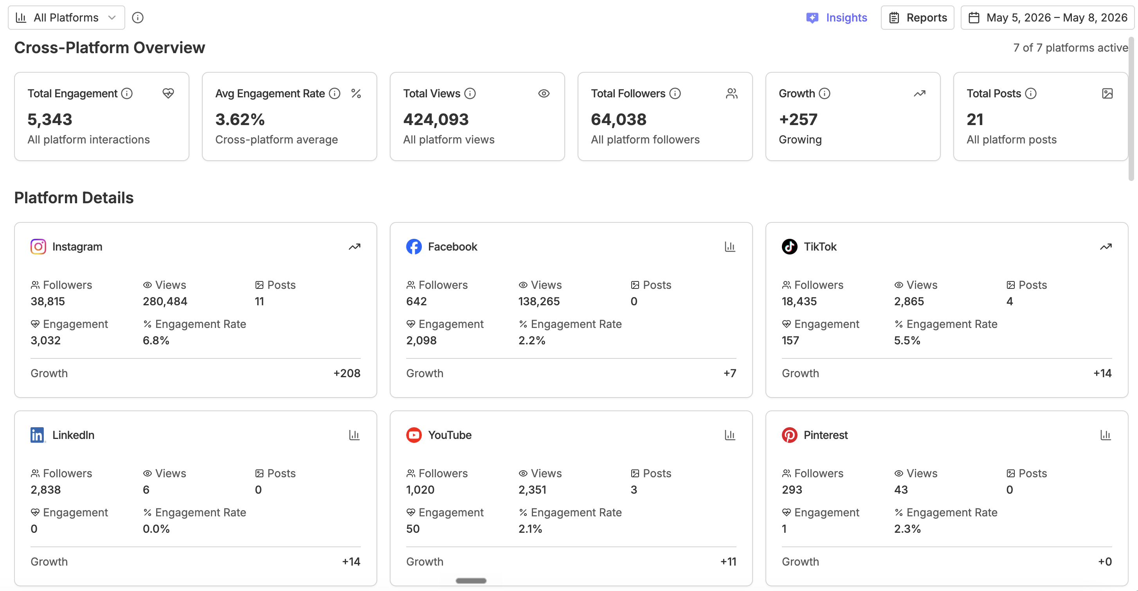Click LinkedIn followers count 2,838
1138x591 pixels.
(x=45, y=490)
